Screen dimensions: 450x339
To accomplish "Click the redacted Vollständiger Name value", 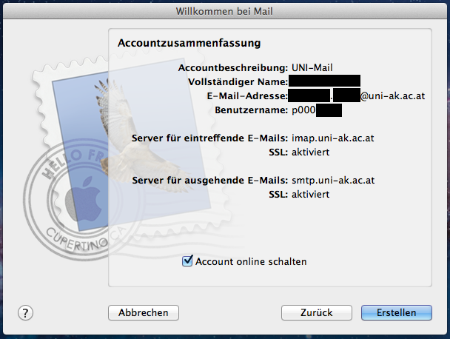I will (x=324, y=81).
